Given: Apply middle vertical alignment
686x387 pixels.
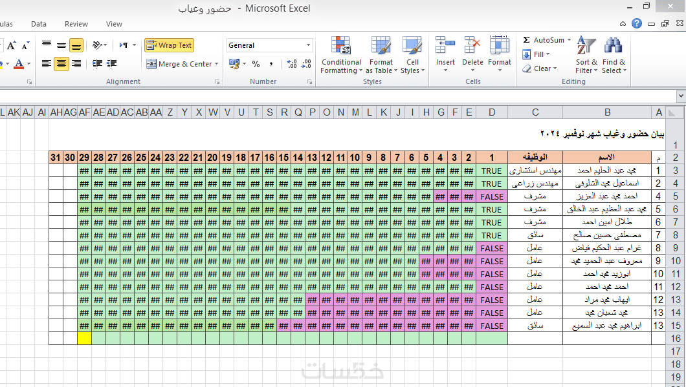Looking at the screenshot, I should (x=61, y=45).
